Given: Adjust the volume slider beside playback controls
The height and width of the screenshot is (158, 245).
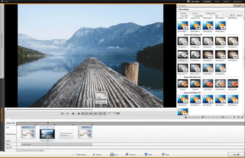Looking at the screenshot, I should pyautogui.click(x=114, y=113).
